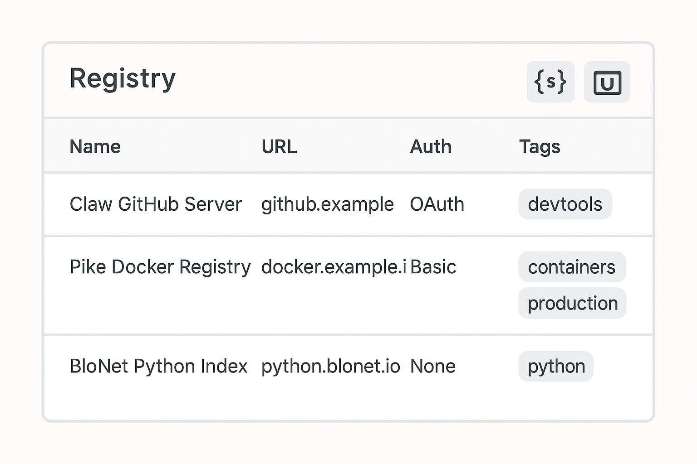Click the containers tag chip

coord(572,267)
